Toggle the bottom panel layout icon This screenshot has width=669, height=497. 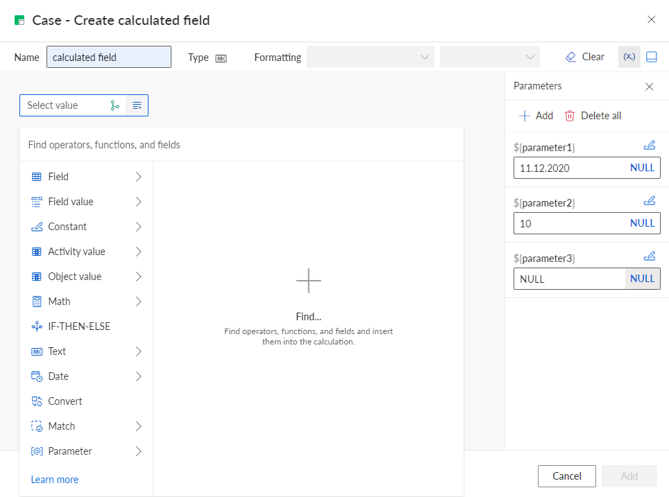(652, 57)
